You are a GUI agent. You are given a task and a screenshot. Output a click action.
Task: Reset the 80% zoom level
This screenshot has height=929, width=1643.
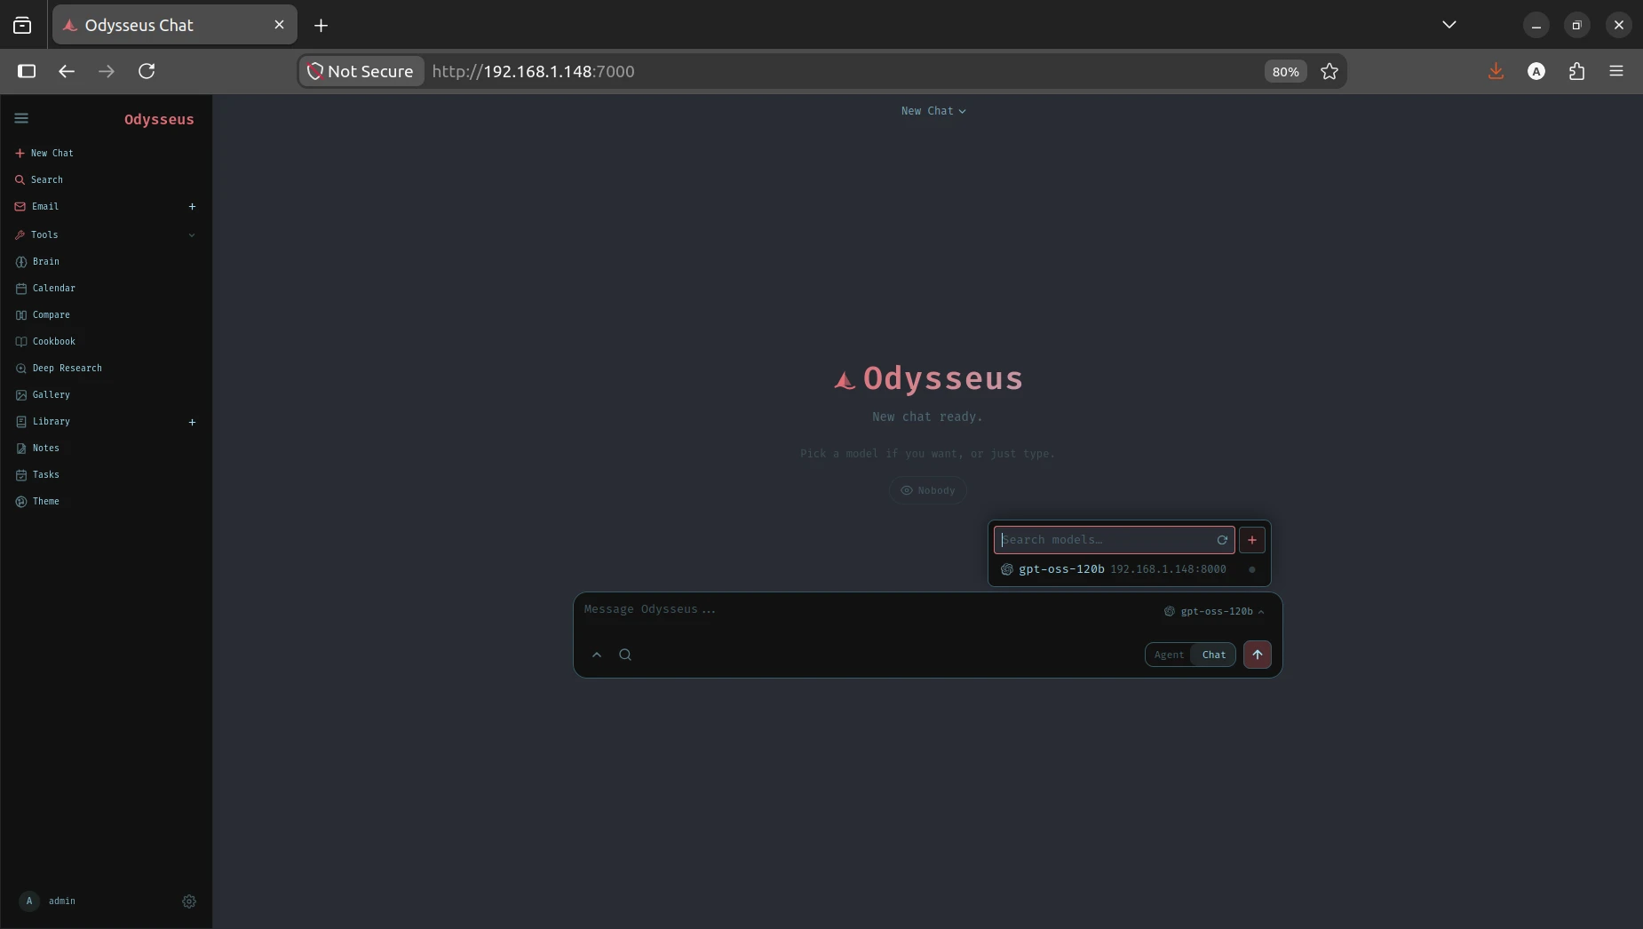pyautogui.click(x=1285, y=72)
